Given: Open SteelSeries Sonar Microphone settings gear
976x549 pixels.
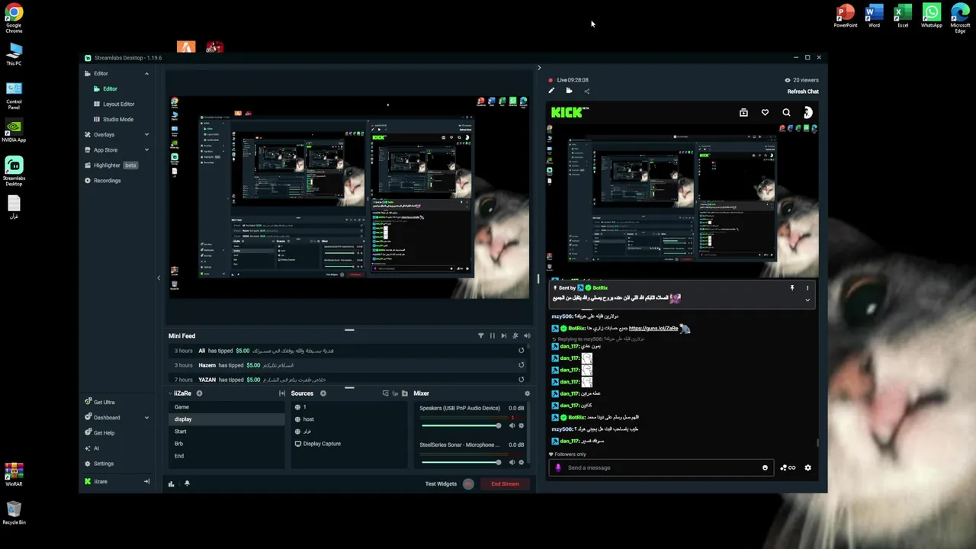Looking at the screenshot, I should point(522,462).
